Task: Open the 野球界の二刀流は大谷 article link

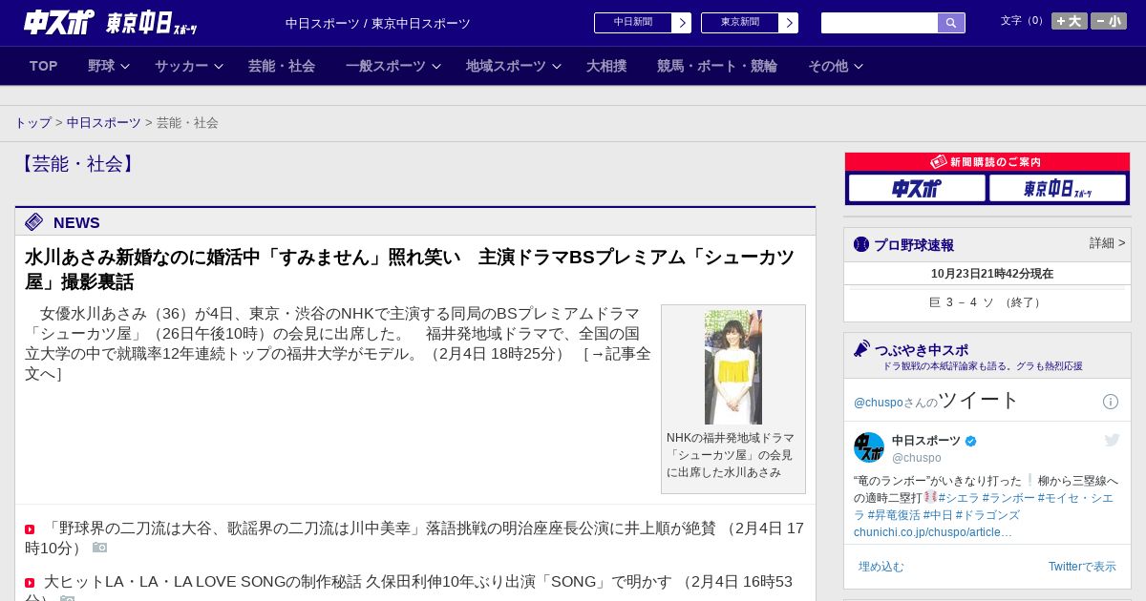Action: [x=414, y=538]
